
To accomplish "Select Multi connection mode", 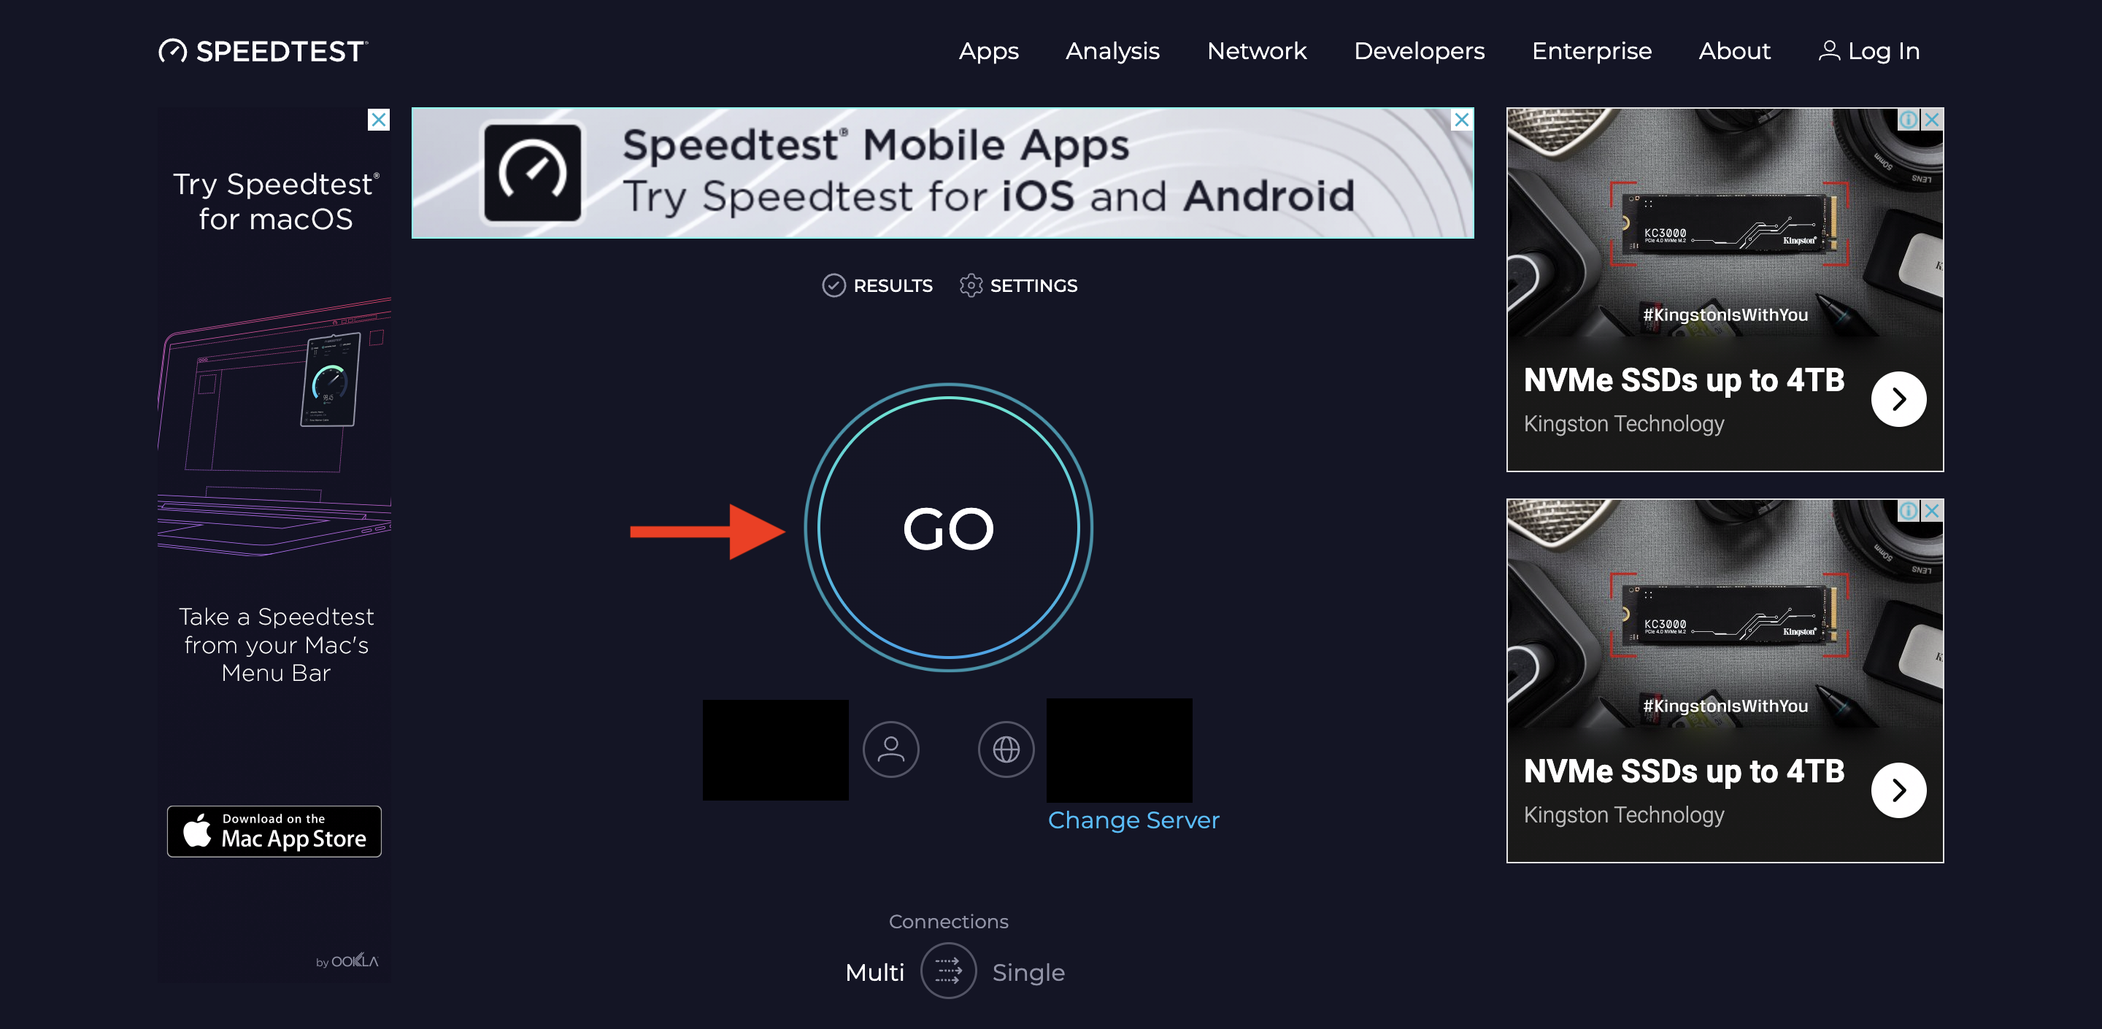I will pyautogui.click(x=875, y=973).
